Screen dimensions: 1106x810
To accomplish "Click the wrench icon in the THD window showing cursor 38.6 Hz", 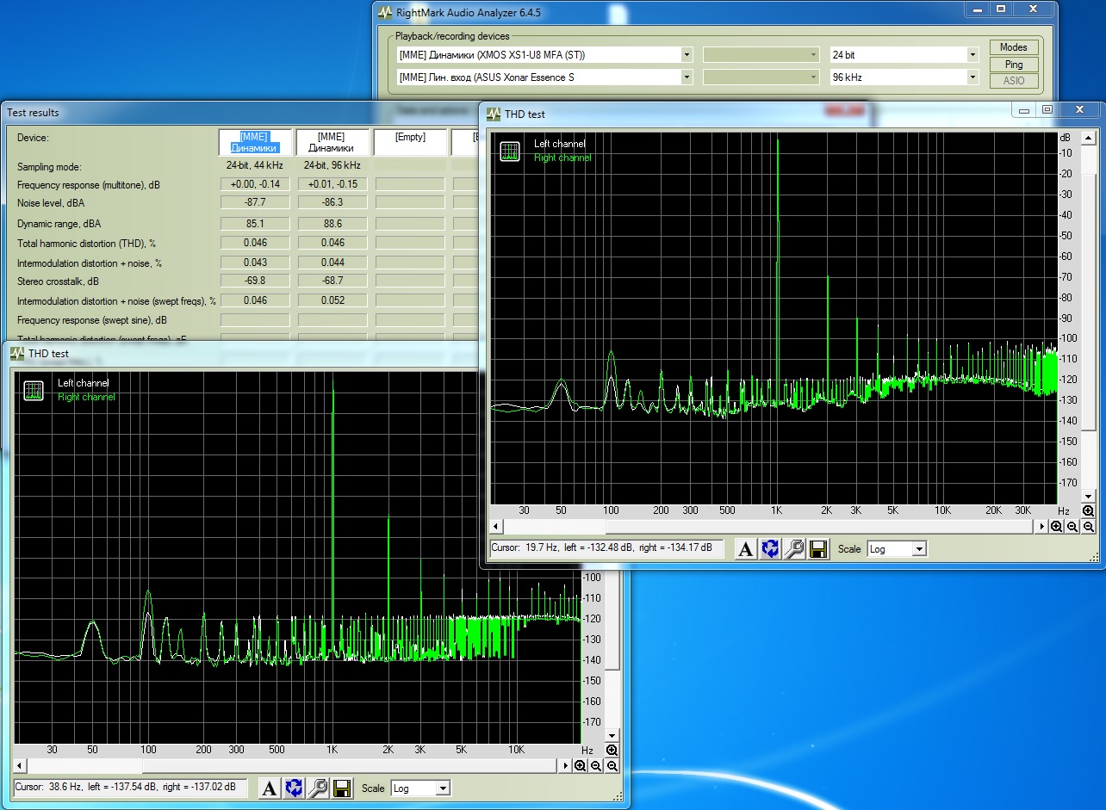I will tap(318, 788).
